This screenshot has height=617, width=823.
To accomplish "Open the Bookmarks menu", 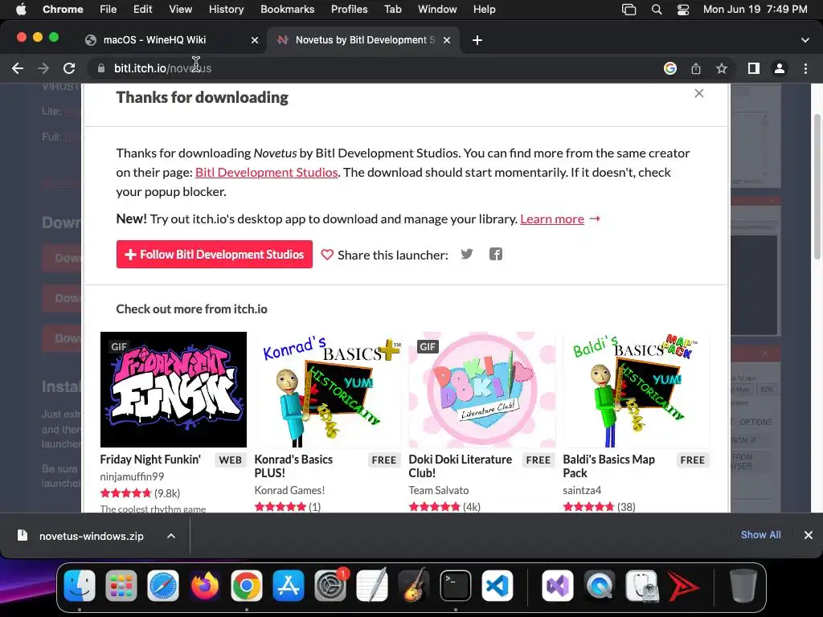I will point(288,10).
